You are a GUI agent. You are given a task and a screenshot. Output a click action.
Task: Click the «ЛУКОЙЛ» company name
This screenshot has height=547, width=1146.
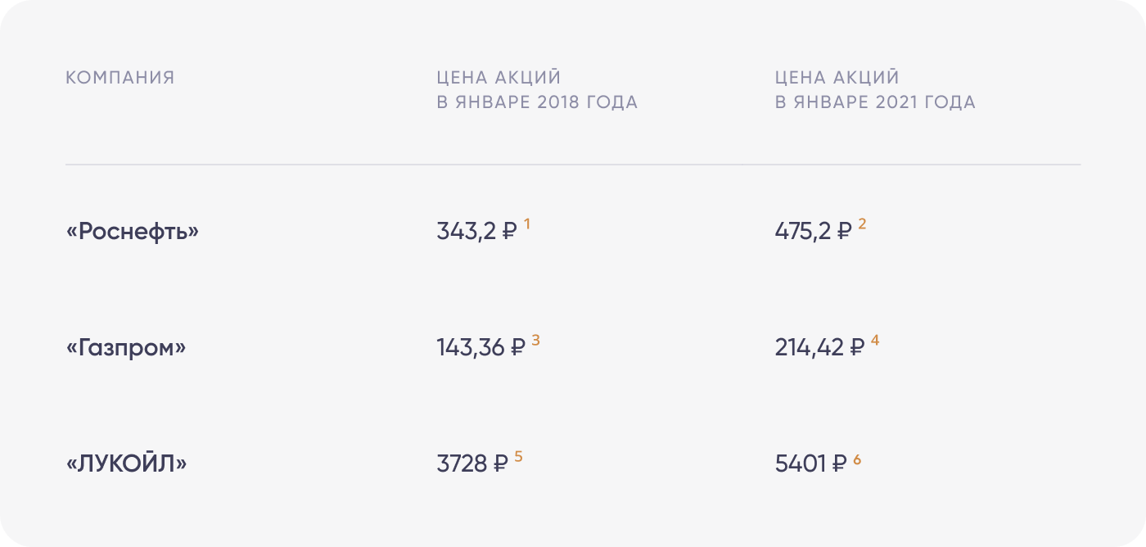tap(126, 464)
